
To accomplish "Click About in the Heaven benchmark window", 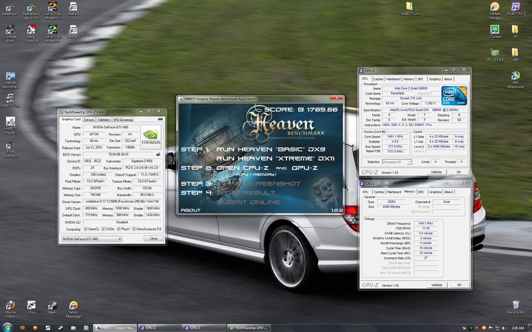I will pos(191,210).
